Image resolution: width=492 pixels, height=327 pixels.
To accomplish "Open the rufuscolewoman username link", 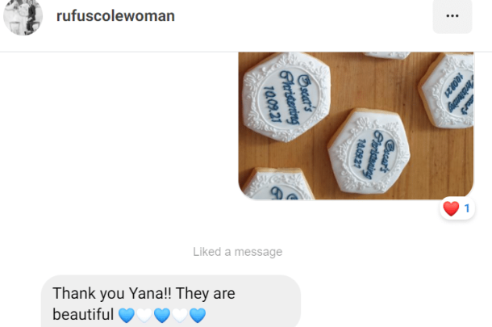I will coord(115,16).
